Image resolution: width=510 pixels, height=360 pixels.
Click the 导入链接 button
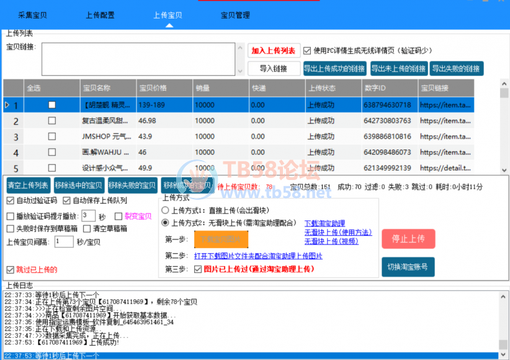(x=274, y=69)
